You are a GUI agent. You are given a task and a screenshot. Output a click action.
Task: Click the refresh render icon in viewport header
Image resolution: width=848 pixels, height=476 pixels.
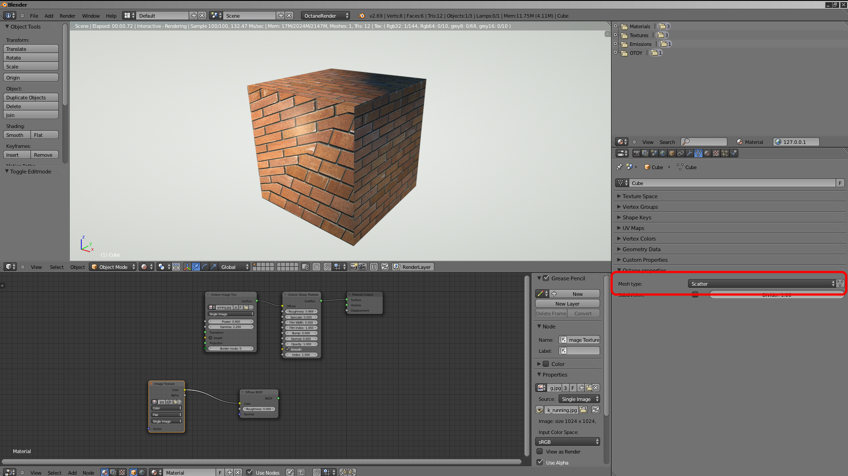(385, 267)
